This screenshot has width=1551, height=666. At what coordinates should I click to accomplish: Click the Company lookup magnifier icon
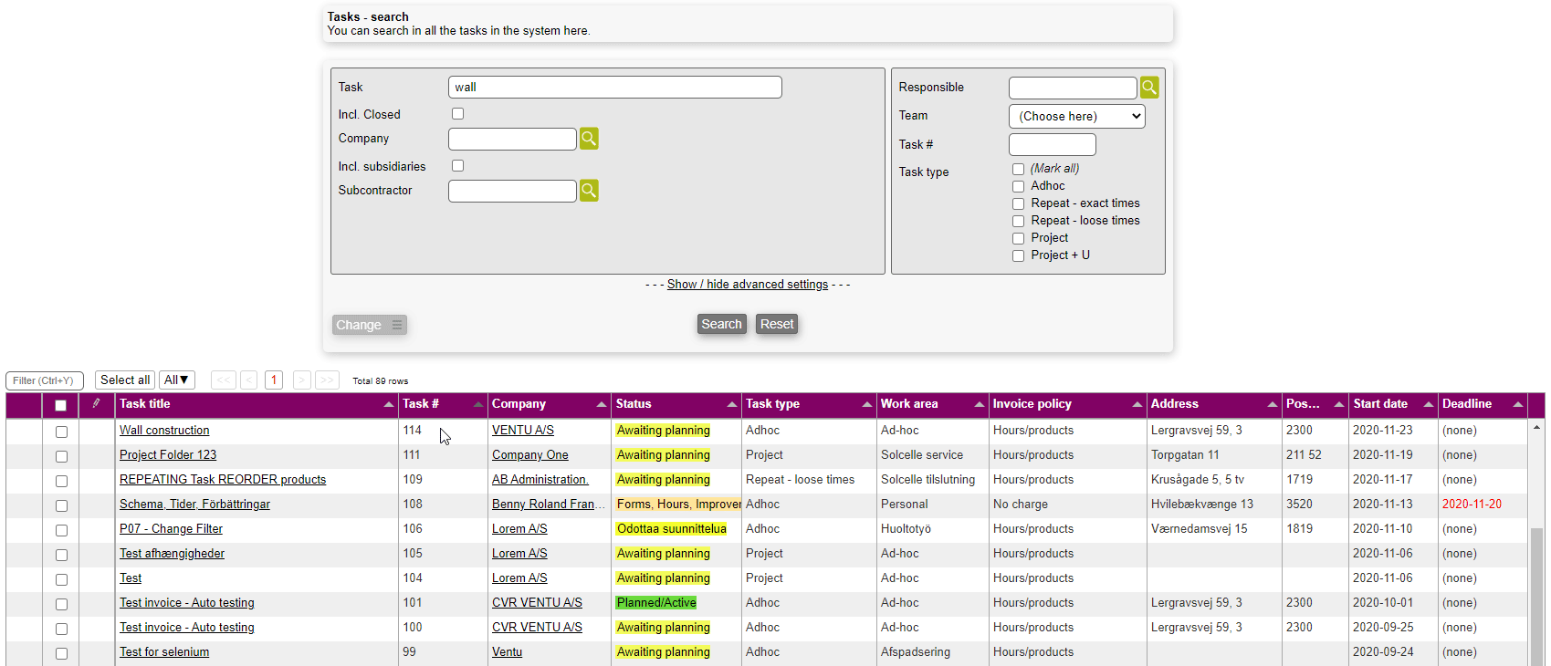[589, 139]
